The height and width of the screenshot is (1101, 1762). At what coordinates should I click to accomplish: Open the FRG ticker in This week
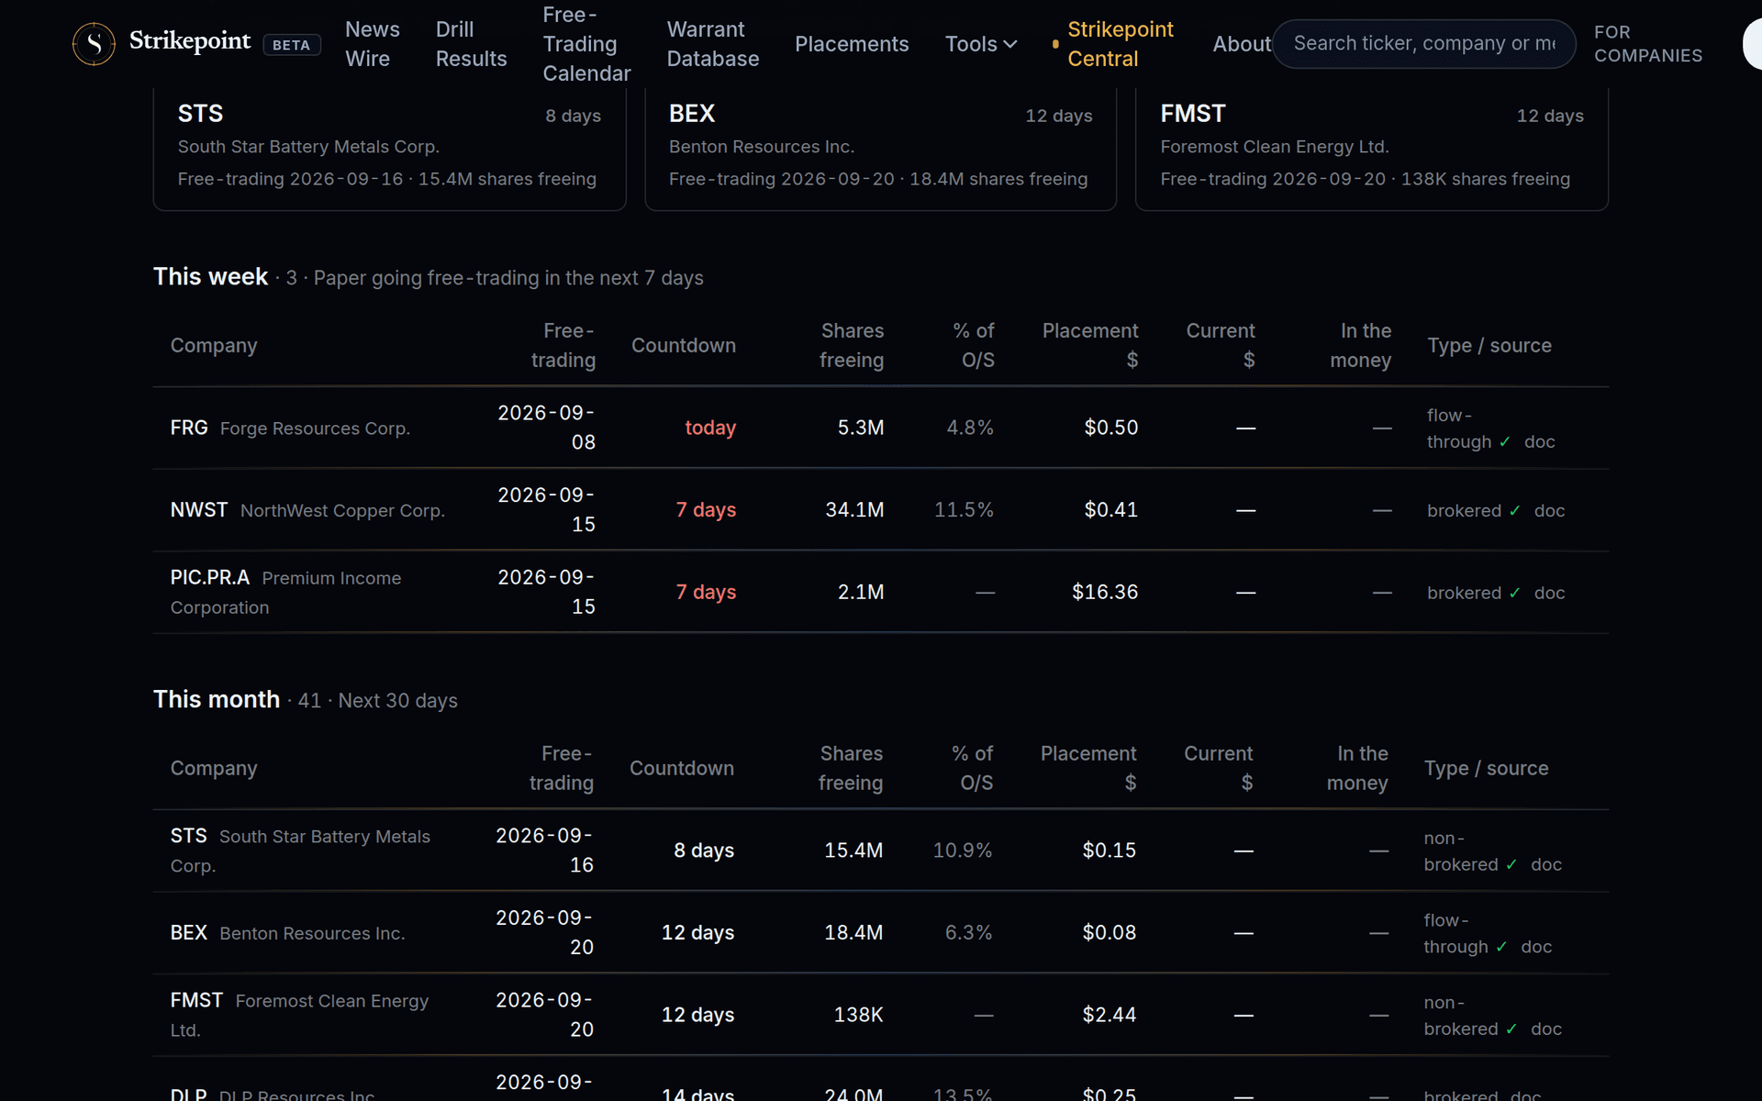[x=189, y=428]
